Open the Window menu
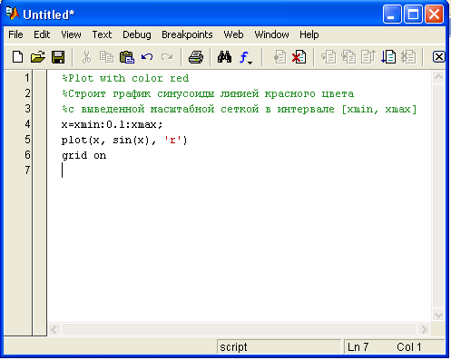Image resolution: width=451 pixels, height=360 pixels. click(x=271, y=34)
